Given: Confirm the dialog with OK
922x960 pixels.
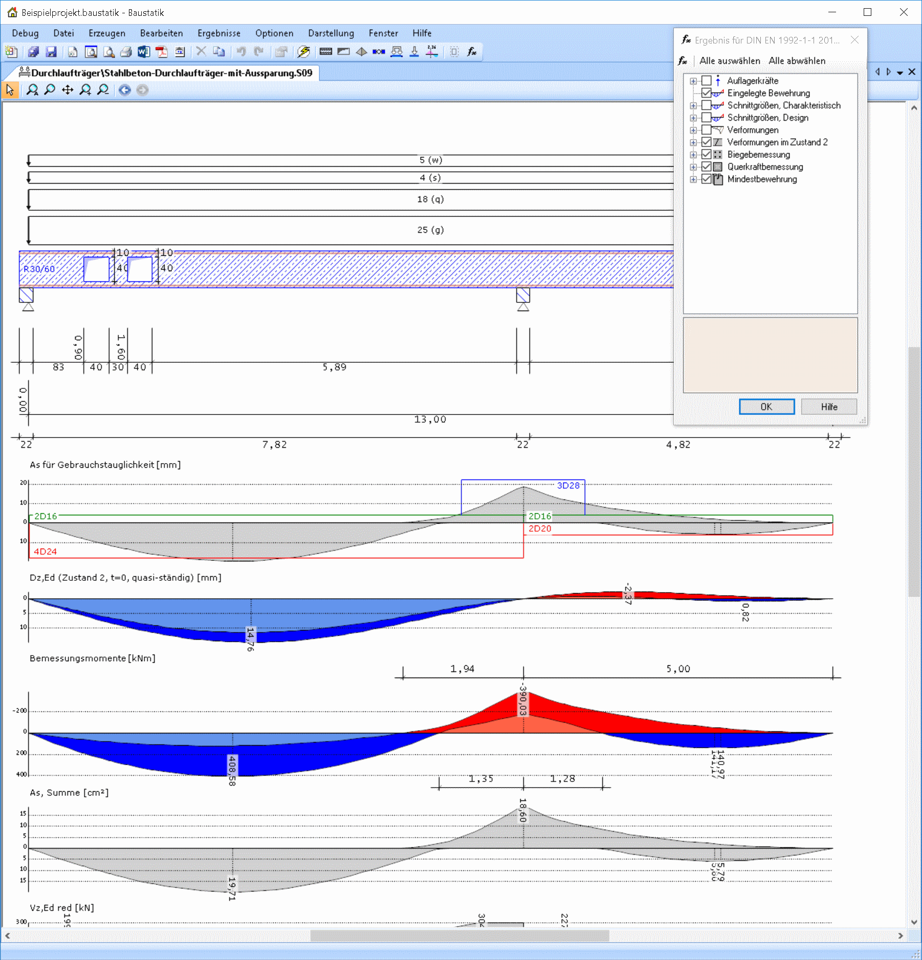Looking at the screenshot, I should 766,406.
